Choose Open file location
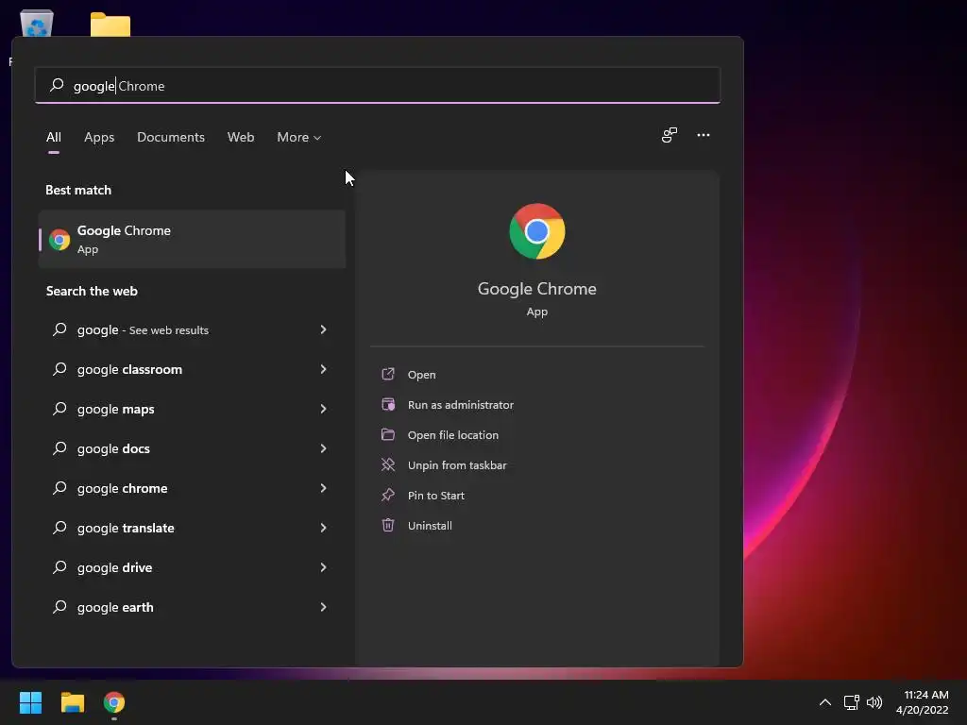Image resolution: width=967 pixels, height=725 pixels. 452,434
